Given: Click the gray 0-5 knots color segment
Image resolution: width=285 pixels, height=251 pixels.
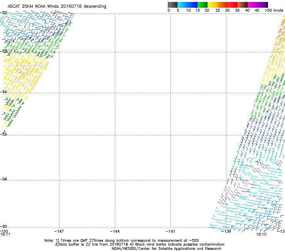Looking at the screenshot, I should tap(173, 5).
